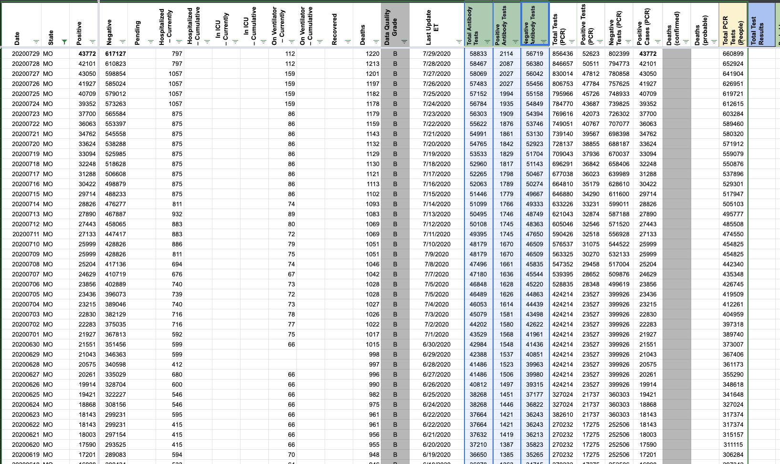Select the Total Test Results header cell
Viewport: 780px width, 464px height.
(761, 24)
